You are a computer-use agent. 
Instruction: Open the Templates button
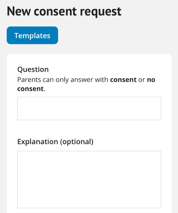pyautogui.click(x=32, y=35)
